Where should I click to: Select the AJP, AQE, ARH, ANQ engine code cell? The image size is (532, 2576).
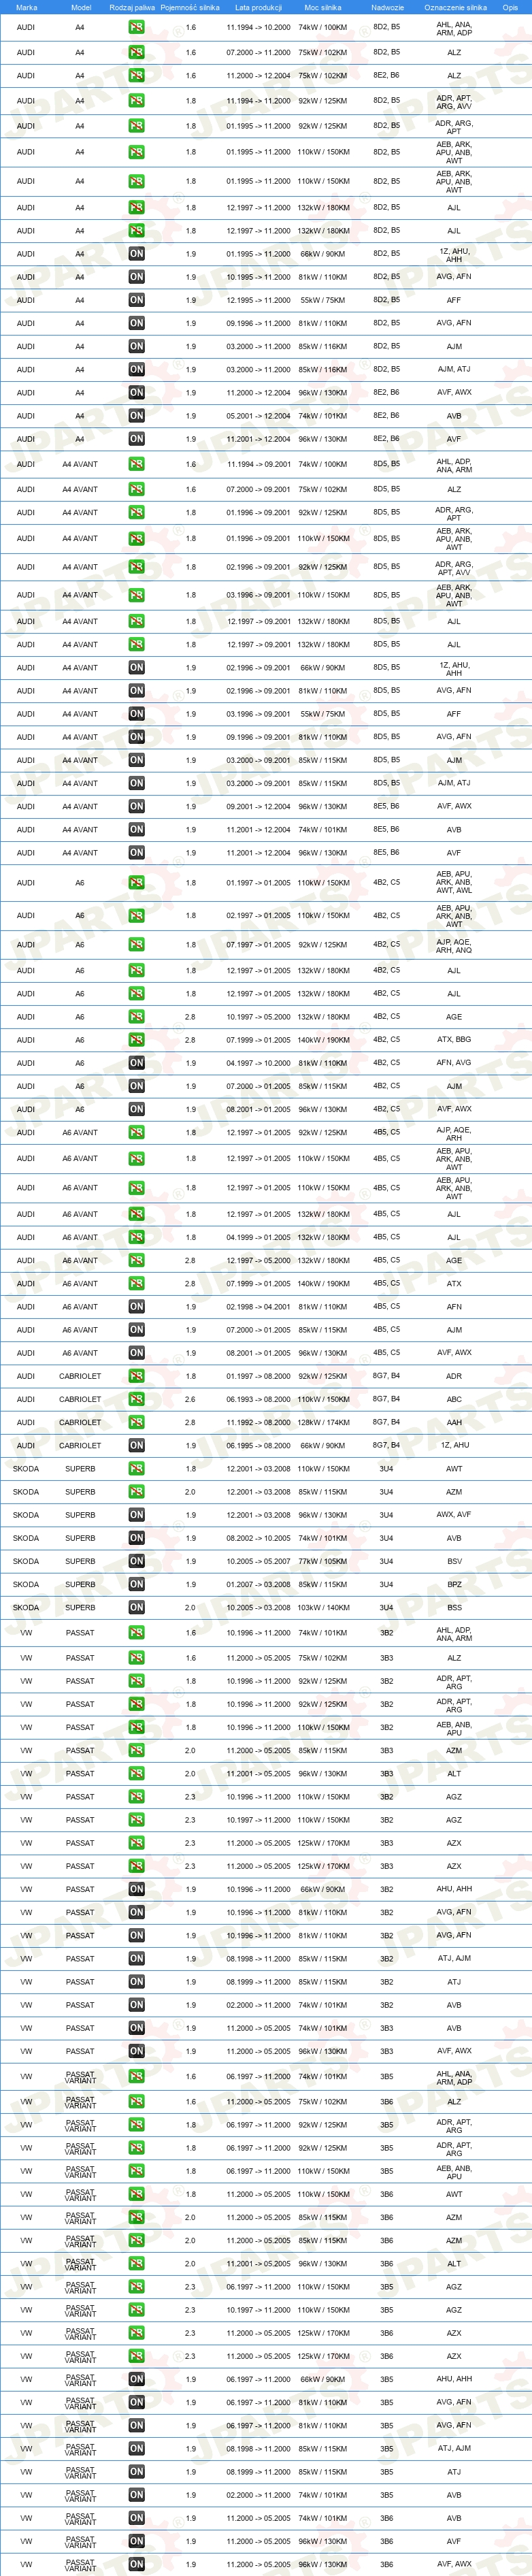(x=454, y=945)
